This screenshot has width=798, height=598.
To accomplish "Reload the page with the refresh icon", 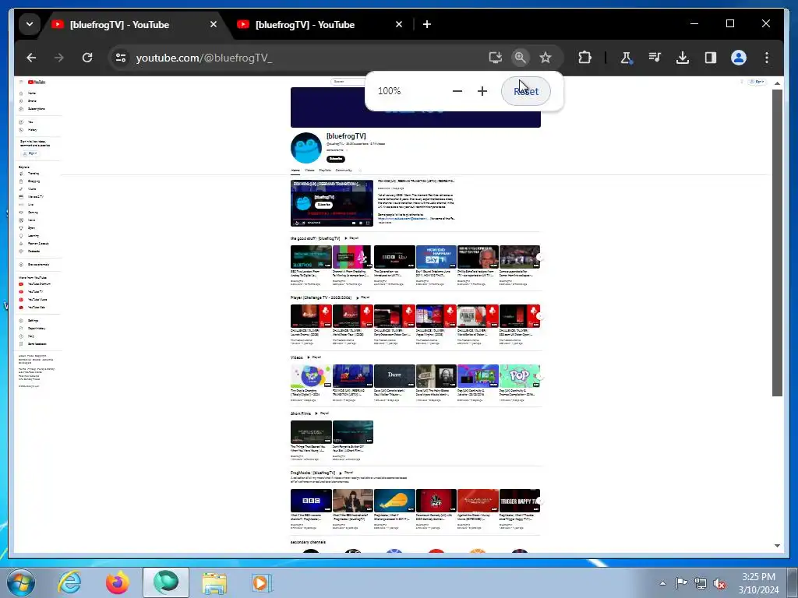I will tap(87, 58).
